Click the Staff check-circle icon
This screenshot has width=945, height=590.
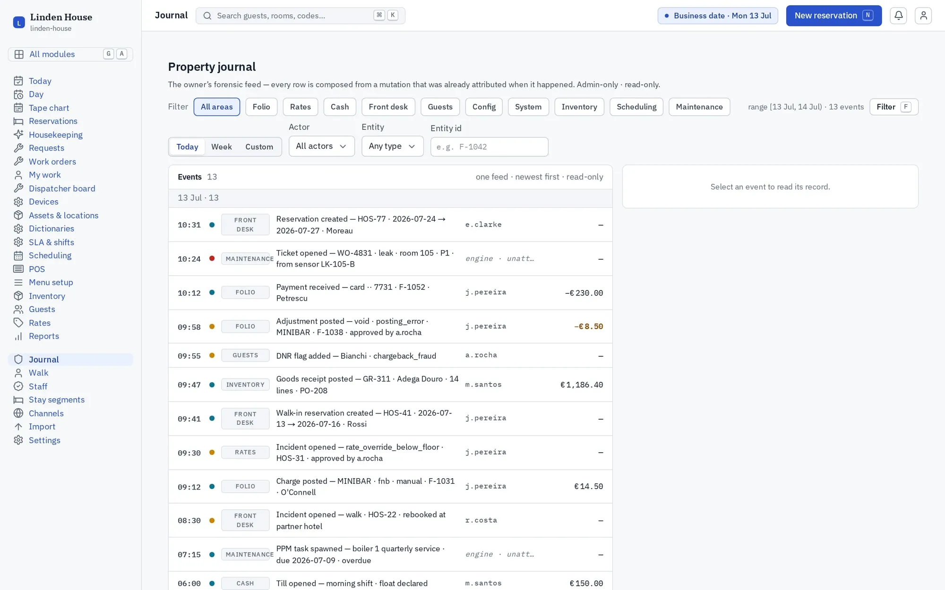pyautogui.click(x=18, y=386)
